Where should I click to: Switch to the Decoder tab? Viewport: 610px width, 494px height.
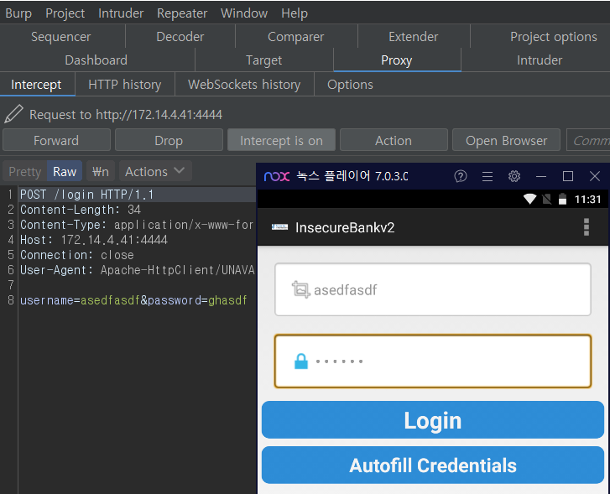point(180,37)
